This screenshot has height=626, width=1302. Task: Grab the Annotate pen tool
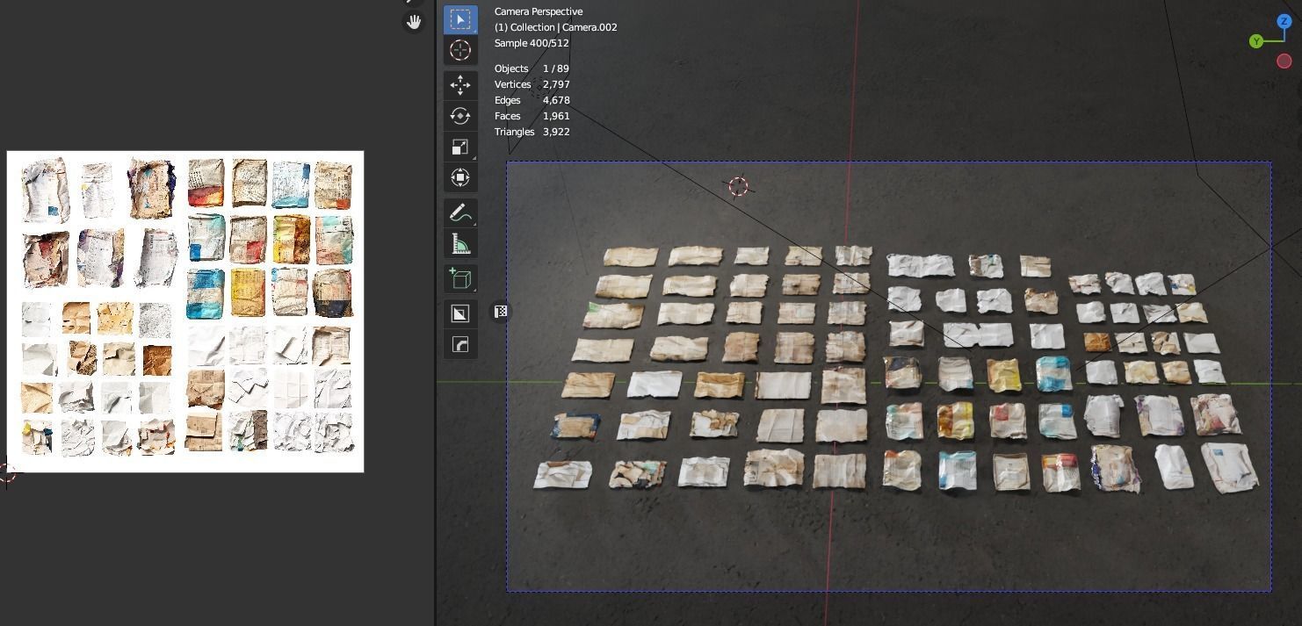click(460, 212)
